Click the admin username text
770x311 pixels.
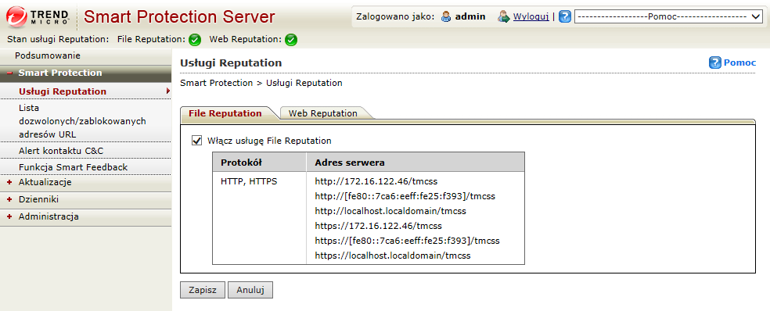pos(470,16)
